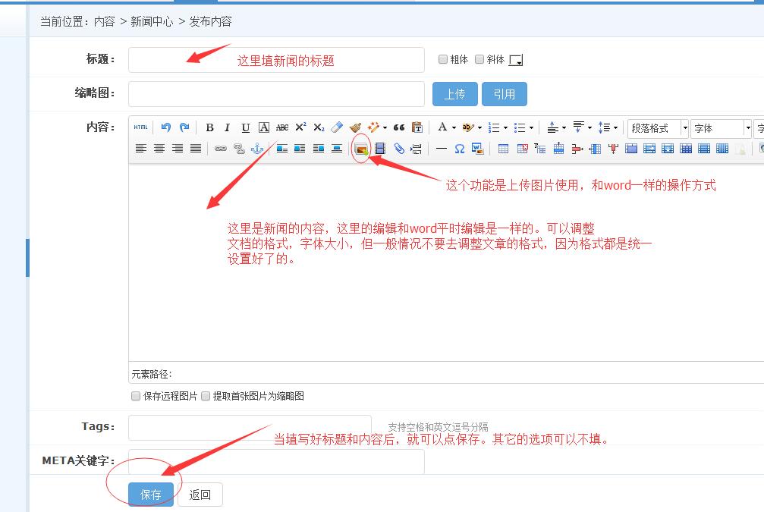Screen dimensions: 764x512
Task: Open the title color picker swatch
Action: 516,60
